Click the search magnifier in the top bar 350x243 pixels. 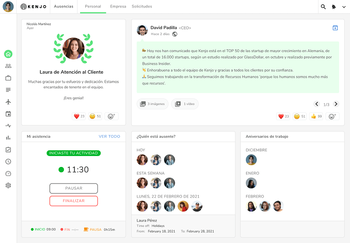point(323,7)
